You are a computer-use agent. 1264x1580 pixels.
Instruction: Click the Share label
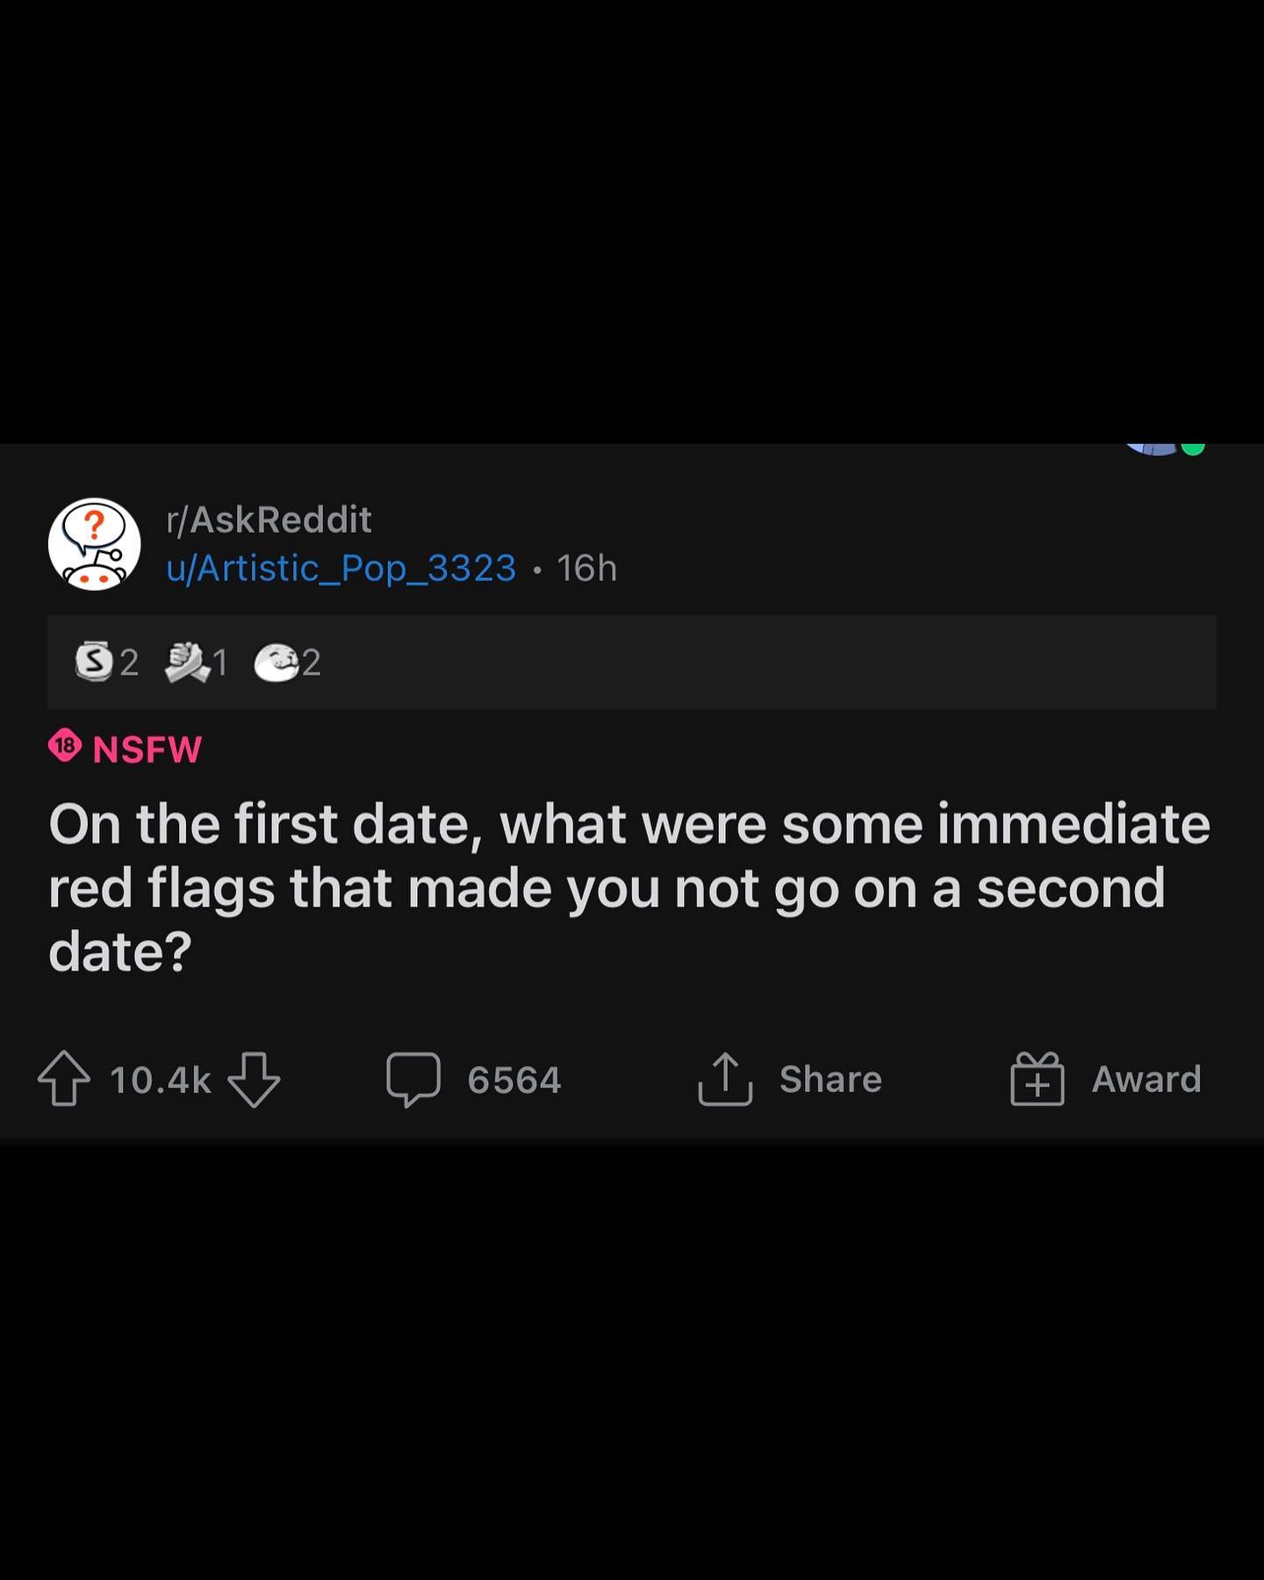(x=830, y=1079)
